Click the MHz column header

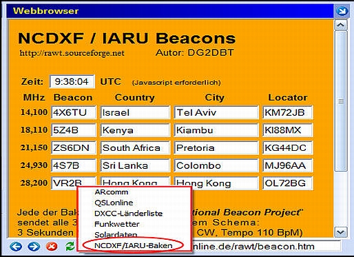click(x=34, y=97)
